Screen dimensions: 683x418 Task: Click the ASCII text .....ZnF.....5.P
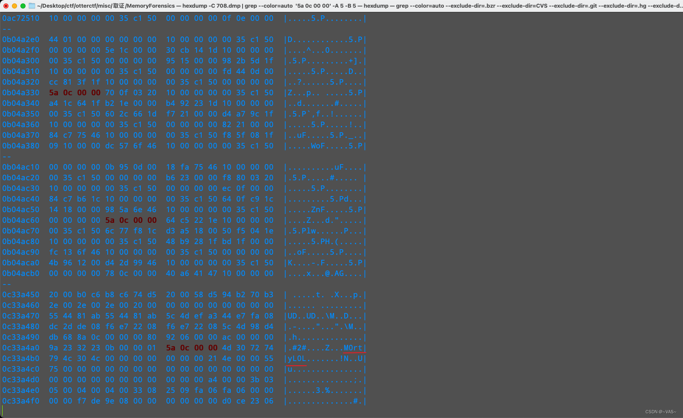pyautogui.click(x=325, y=209)
